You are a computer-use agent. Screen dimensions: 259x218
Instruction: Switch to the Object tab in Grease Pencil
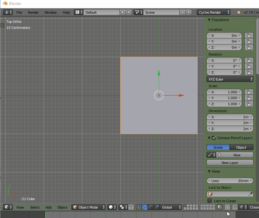(241, 147)
